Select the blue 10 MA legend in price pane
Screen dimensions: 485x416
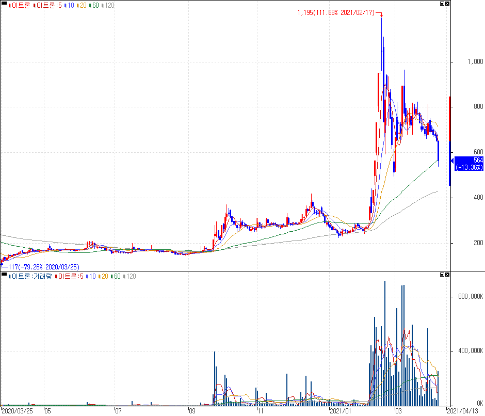click(69, 5)
